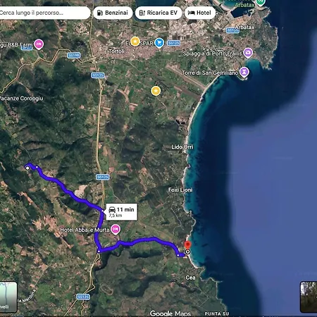Click the Foxi Lioni place label
The height and width of the screenshot is (317, 317).
pos(180,189)
